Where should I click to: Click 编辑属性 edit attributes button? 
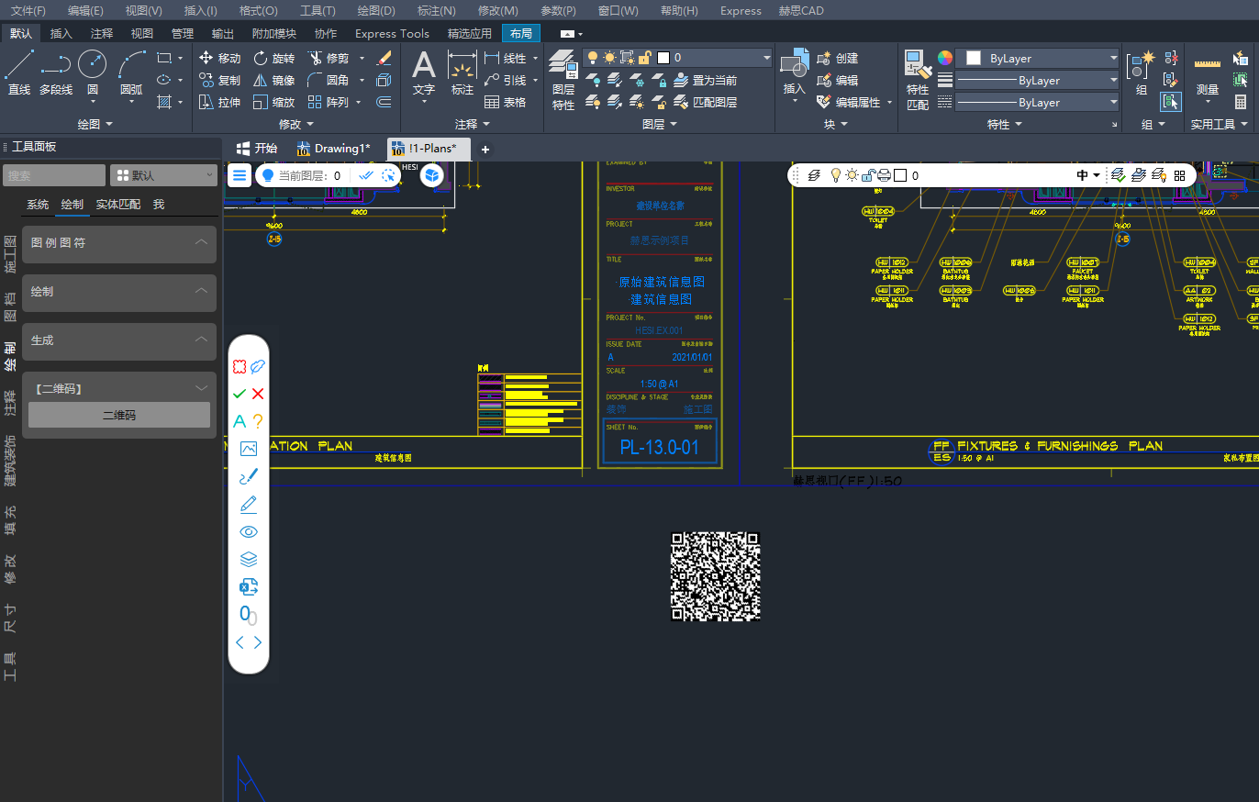(x=848, y=102)
